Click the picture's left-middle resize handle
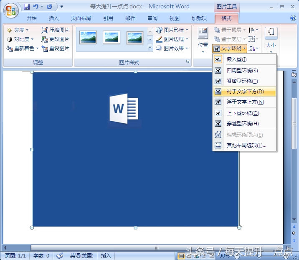Viewport: 299px width, 260px height. click(x=32, y=150)
